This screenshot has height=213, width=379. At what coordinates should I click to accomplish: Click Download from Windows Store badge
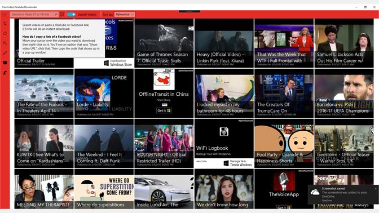pos(118,63)
